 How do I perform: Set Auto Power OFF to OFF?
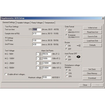66,60
